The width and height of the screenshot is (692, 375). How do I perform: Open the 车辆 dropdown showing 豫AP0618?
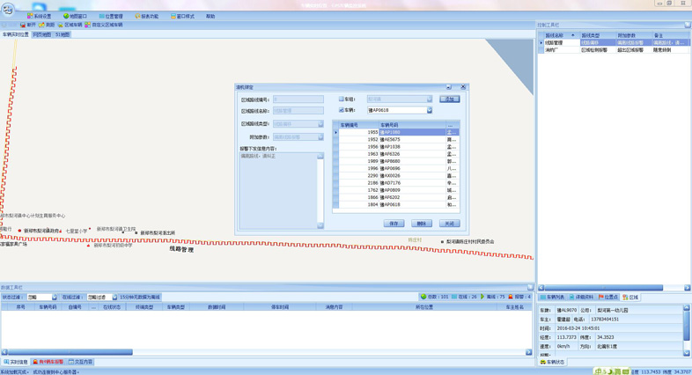pyautogui.click(x=430, y=111)
